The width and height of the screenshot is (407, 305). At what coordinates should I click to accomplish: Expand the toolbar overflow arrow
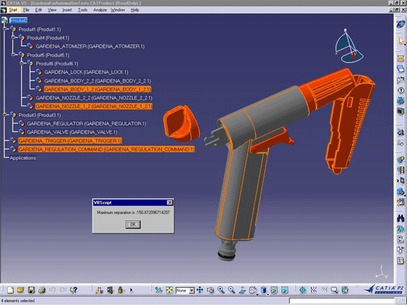(131, 290)
